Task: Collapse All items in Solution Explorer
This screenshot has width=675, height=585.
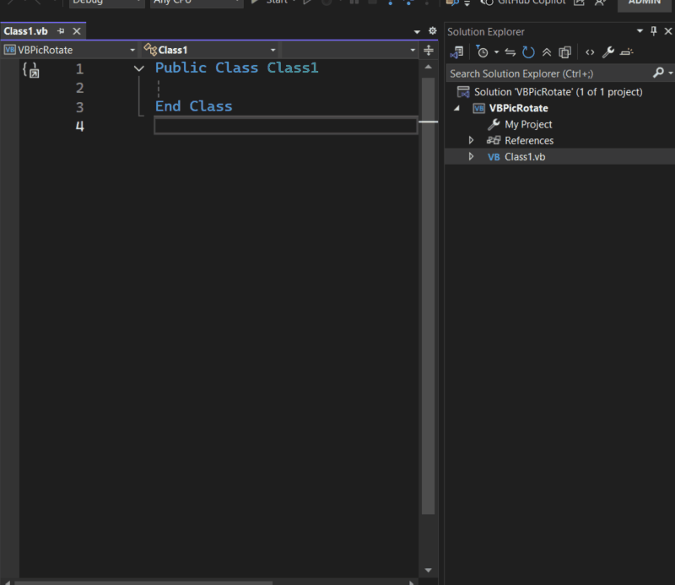Action: [547, 52]
